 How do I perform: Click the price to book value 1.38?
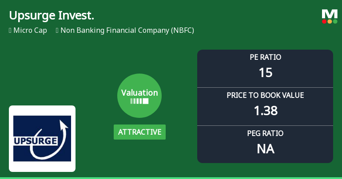pyautogui.click(x=265, y=110)
